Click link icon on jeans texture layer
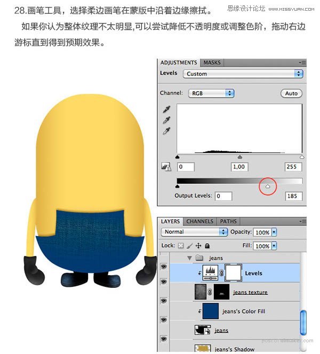This screenshot has width=320, height=354. pyautogui.click(x=210, y=292)
